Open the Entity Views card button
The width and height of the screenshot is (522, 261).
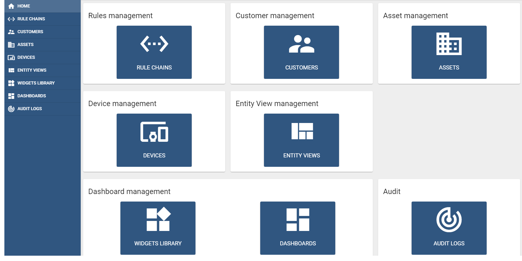click(x=301, y=140)
